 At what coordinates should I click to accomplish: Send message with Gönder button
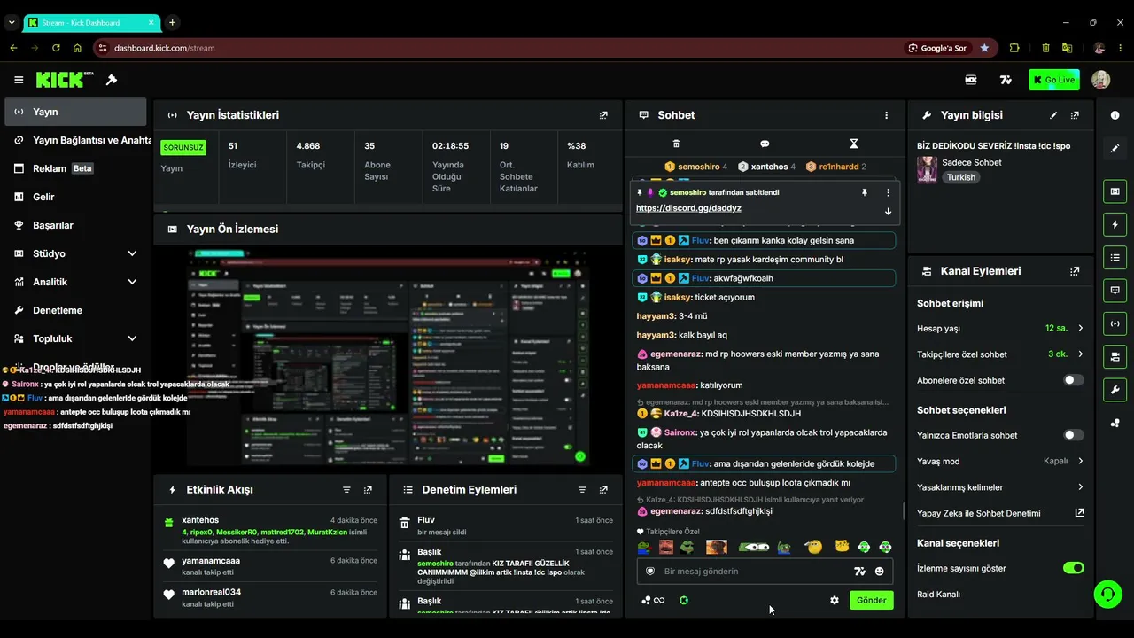click(x=871, y=600)
